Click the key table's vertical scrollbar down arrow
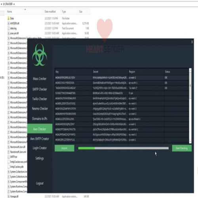198x198 pixels. [190, 141]
